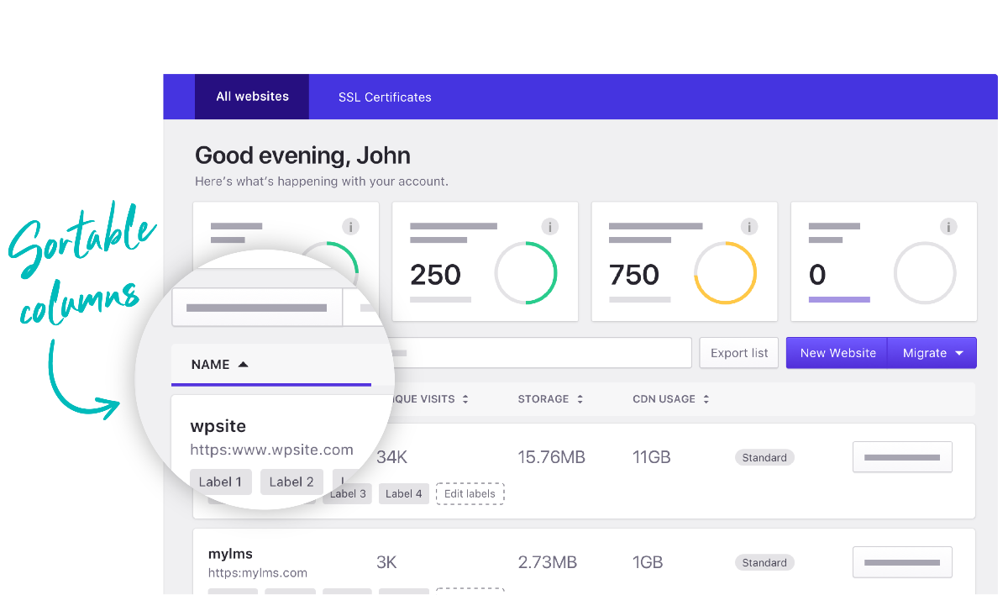Expand the Migrate dropdown
This screenshot has width=1008, height=595.
[x=932, y=353]
